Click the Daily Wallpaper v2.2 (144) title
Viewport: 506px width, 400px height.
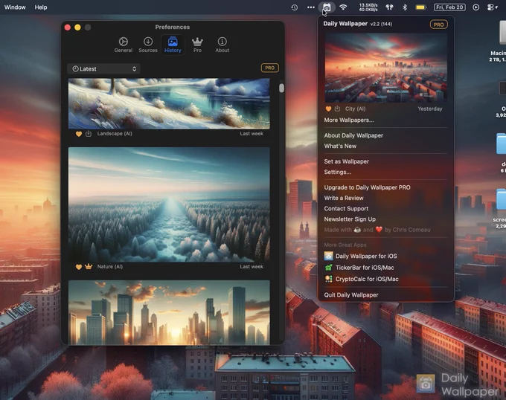point(358,24)
